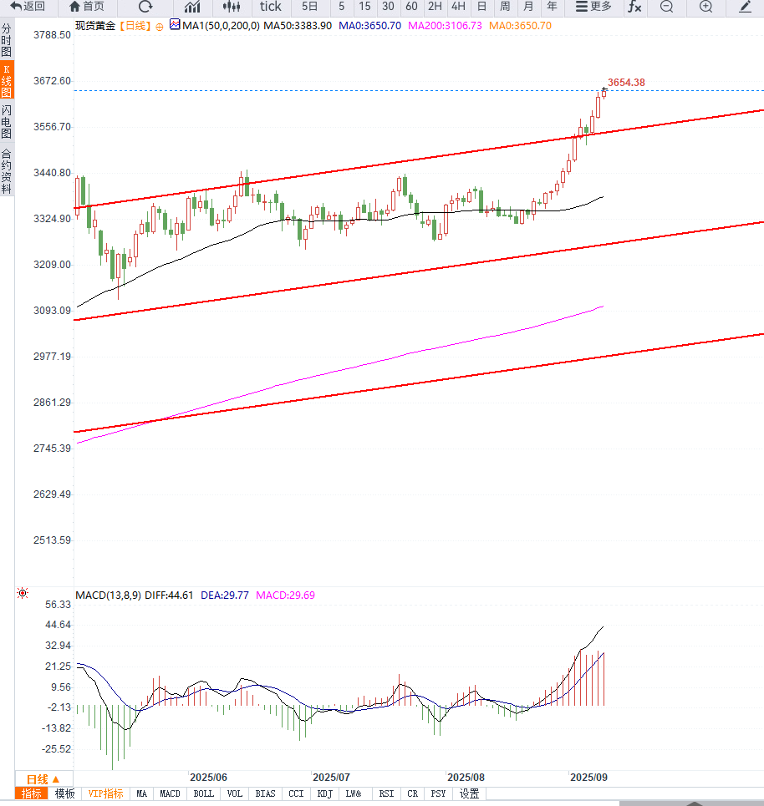Apply the PSY indicator

pos(438,793)
